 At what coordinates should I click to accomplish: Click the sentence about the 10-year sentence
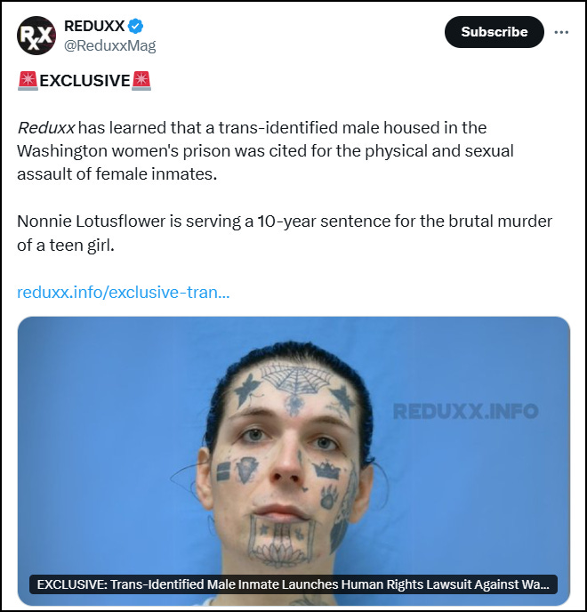[x=285, y=233]
